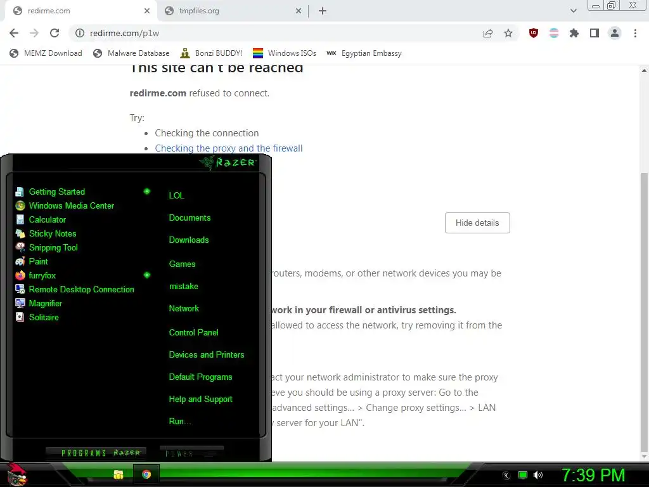This screenshot has width=649, height=487.
Task: Show hidden tray icons arrow
Action: click(x=506, y=476)
